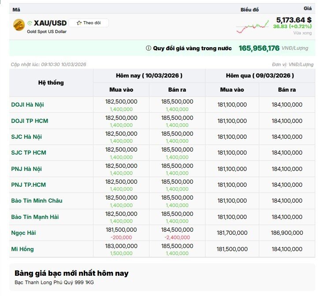Click Bạc Thanh Long Phú Quý 999 1KG text
Viewport: 321px width, 296px height.
coord(54,282)
